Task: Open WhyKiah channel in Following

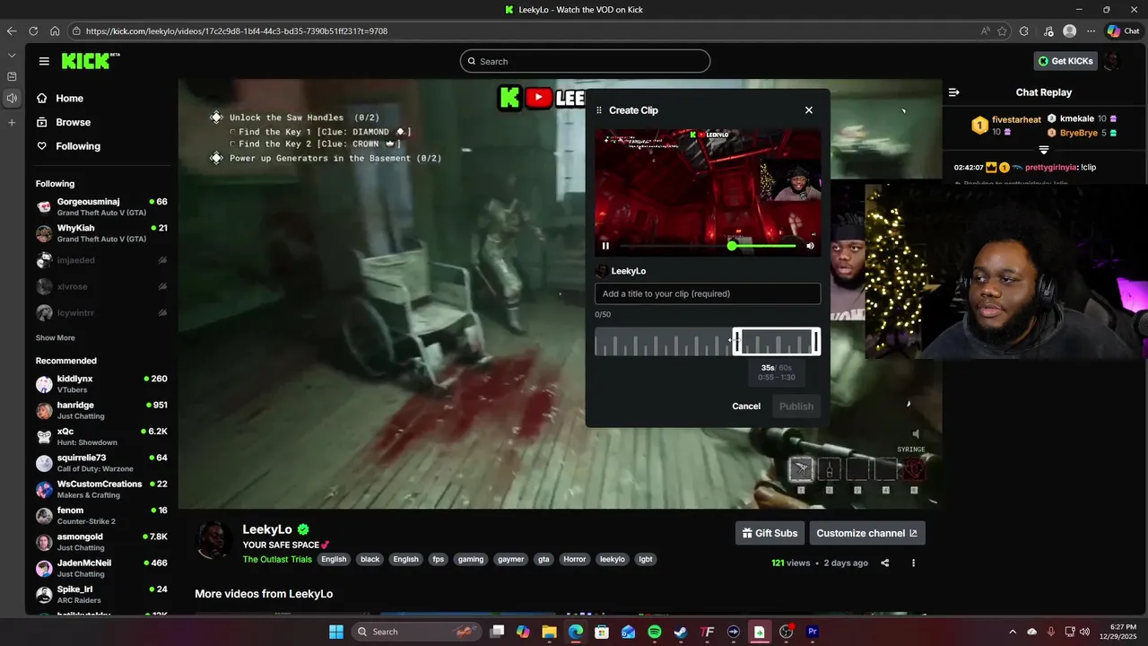Action: (101, 233)
